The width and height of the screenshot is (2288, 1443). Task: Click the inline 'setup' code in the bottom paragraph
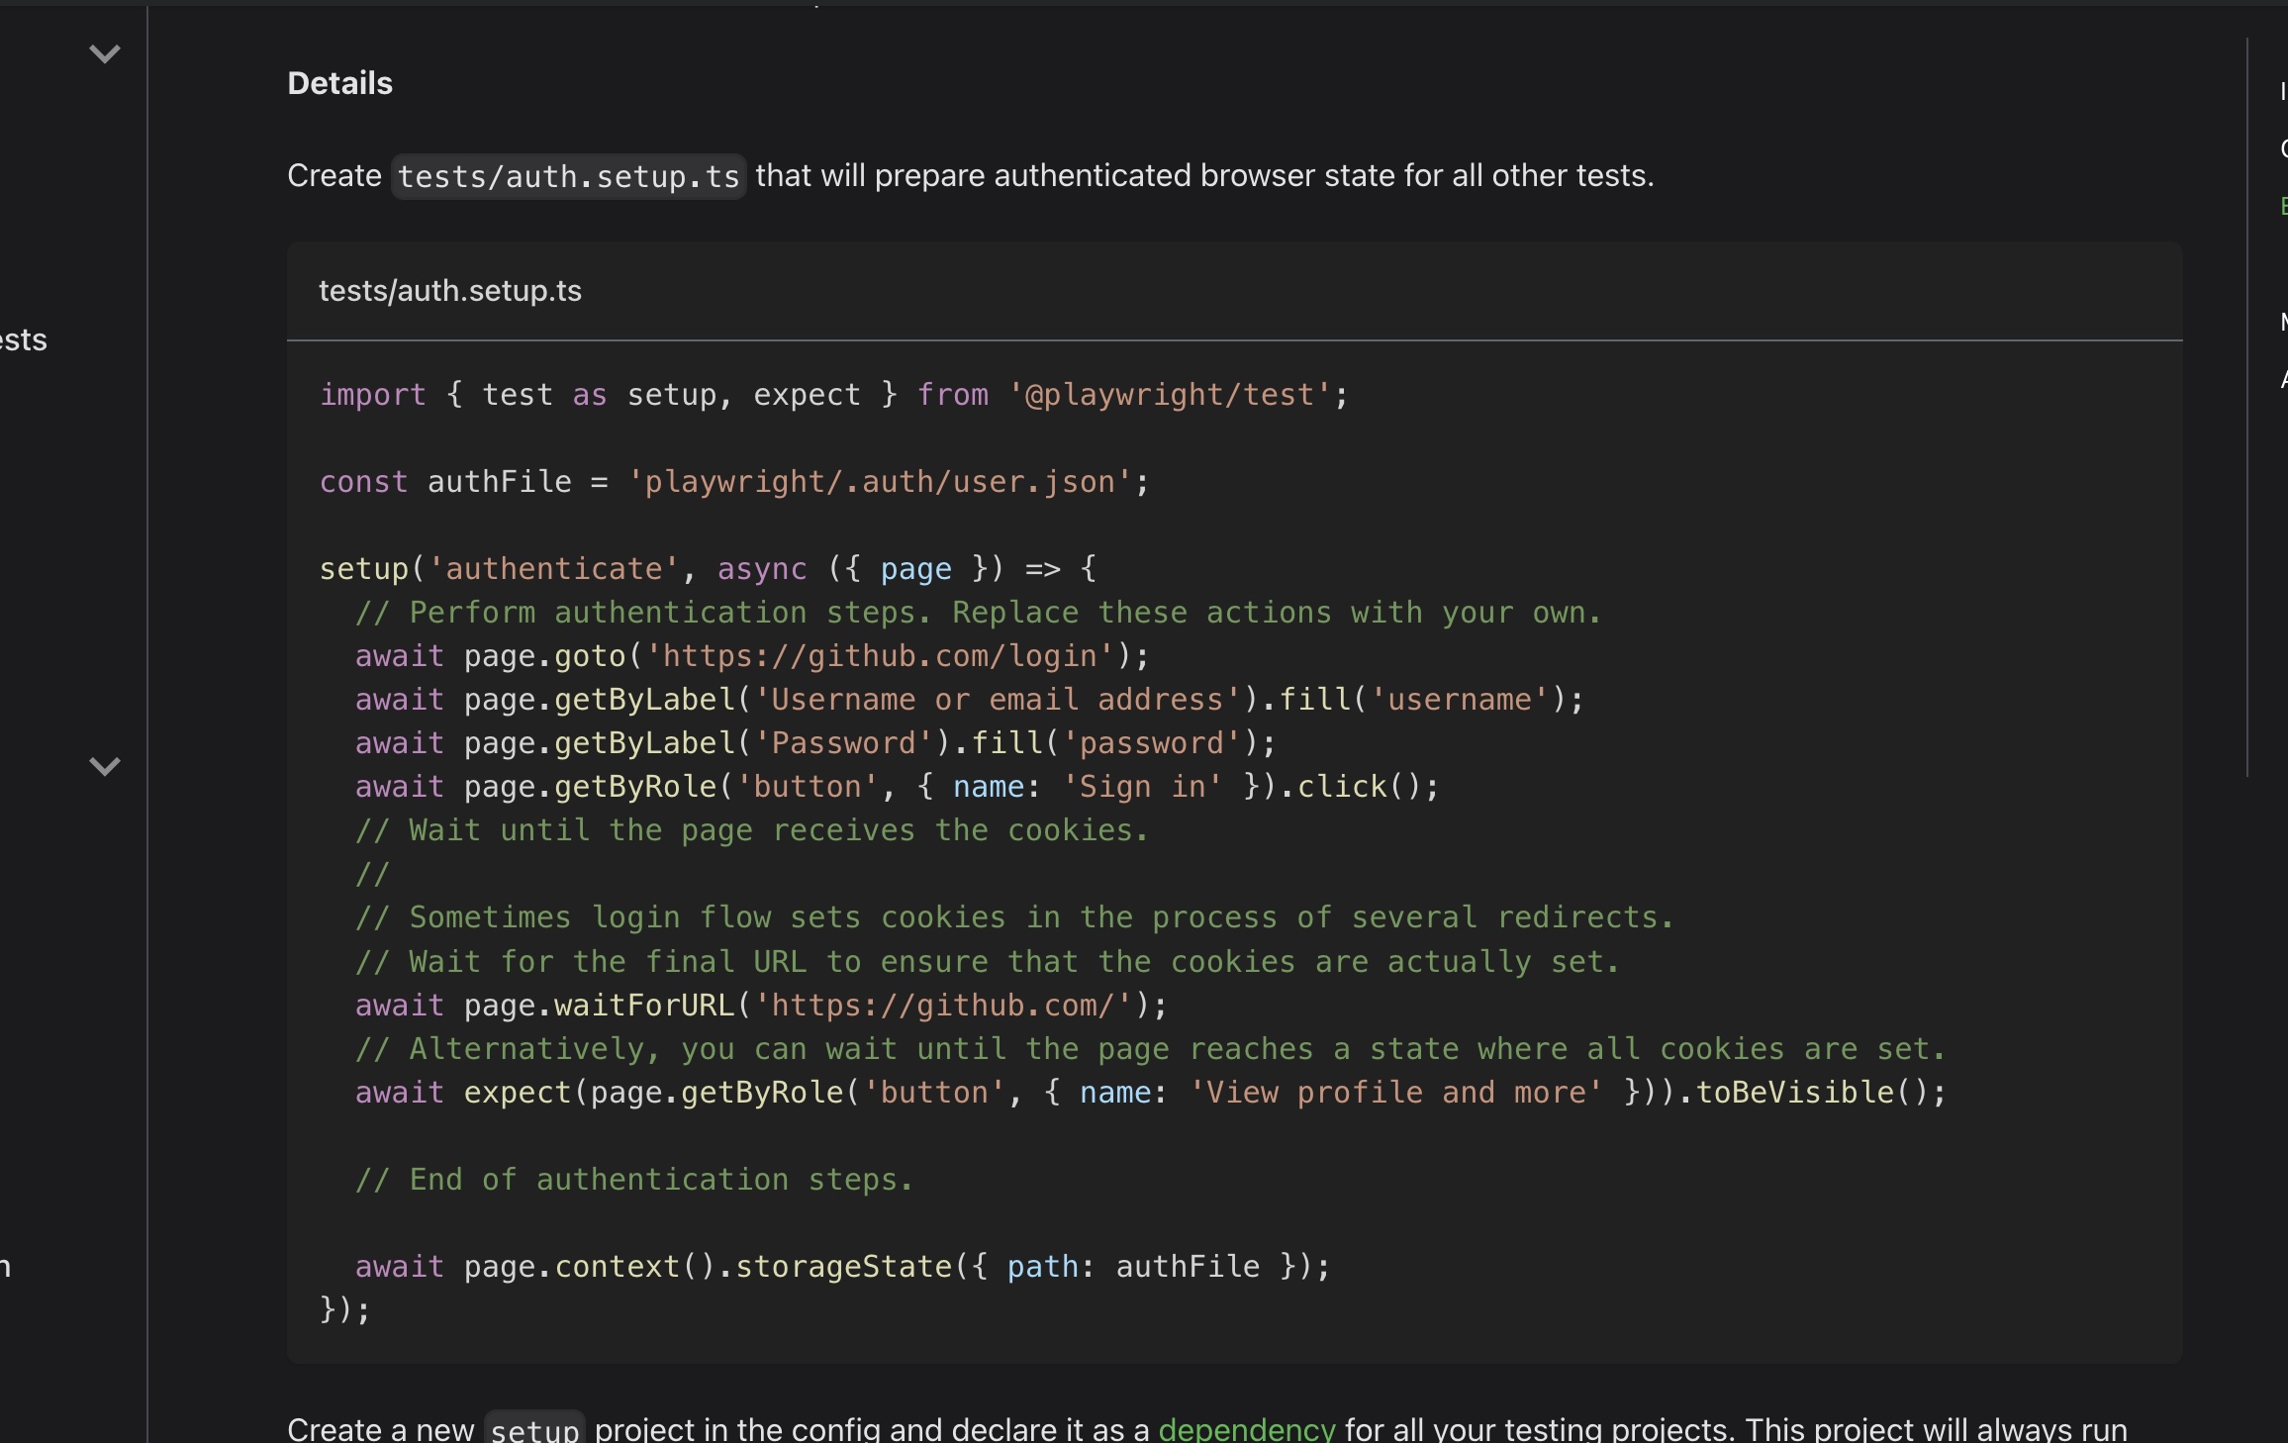click(534, 1430)
